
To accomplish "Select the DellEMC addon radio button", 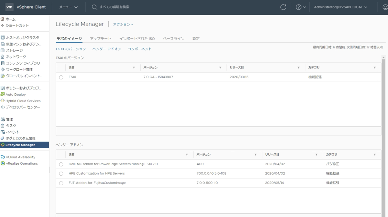I will tap(61, 164).
